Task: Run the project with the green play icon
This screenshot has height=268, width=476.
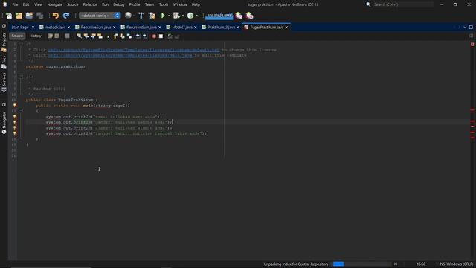Action: 163,16
